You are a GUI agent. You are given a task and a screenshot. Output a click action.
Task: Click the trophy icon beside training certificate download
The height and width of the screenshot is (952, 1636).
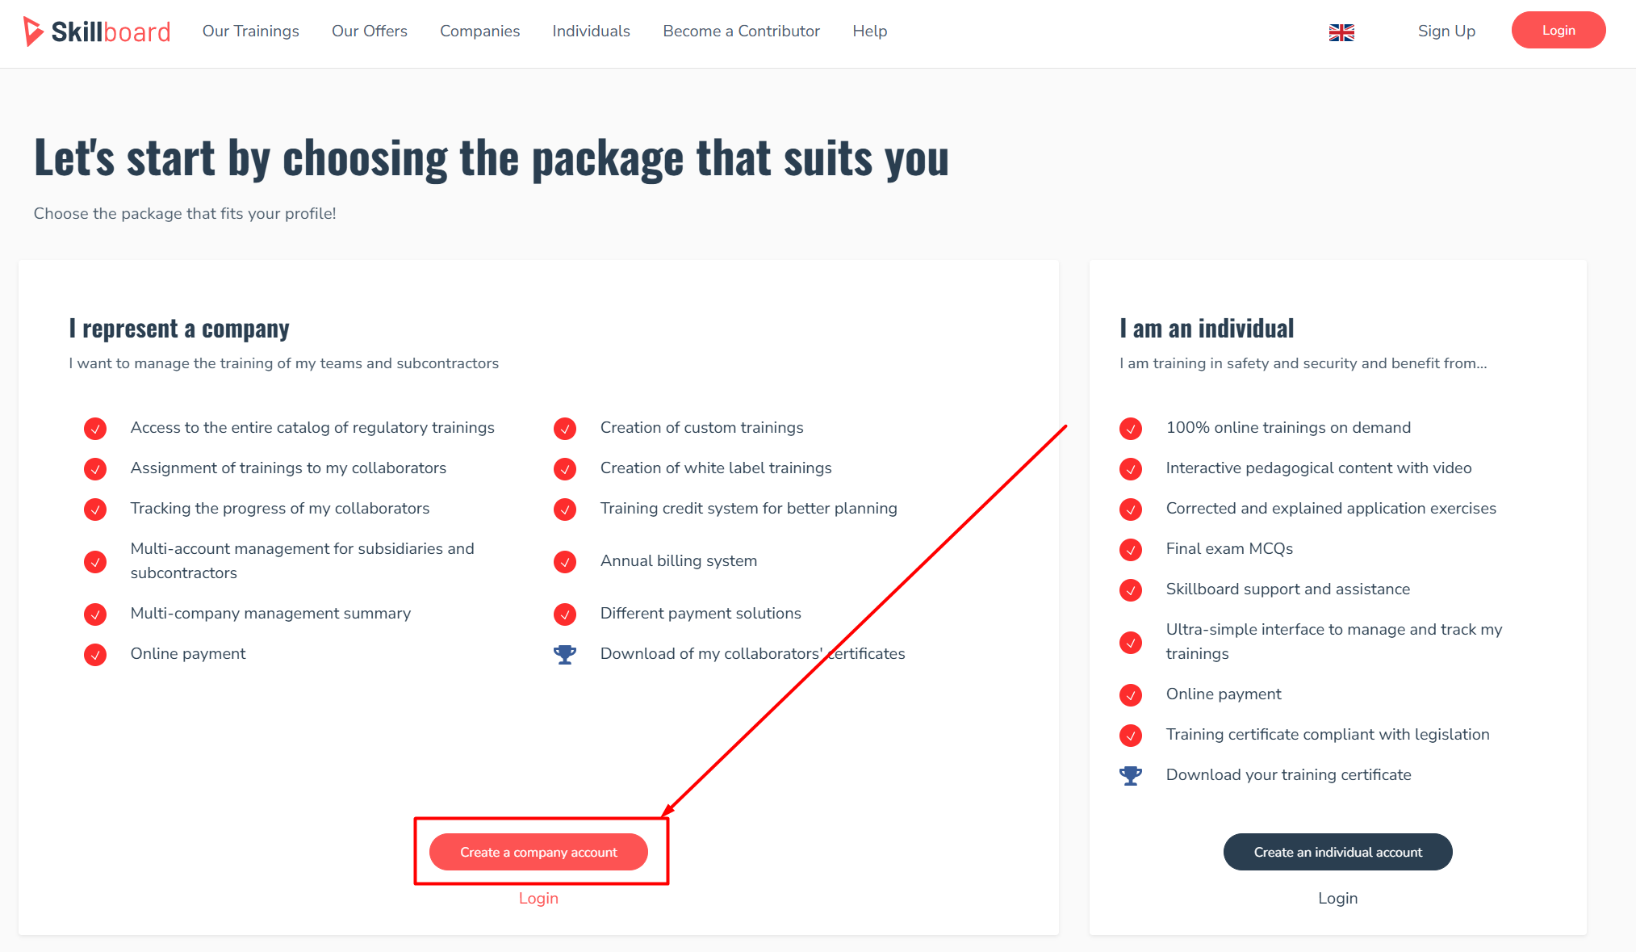[1131, 775]
